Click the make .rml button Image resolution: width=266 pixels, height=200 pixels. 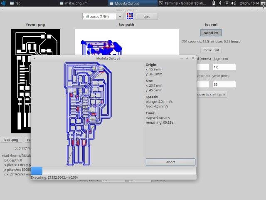(x=211, y=50)
